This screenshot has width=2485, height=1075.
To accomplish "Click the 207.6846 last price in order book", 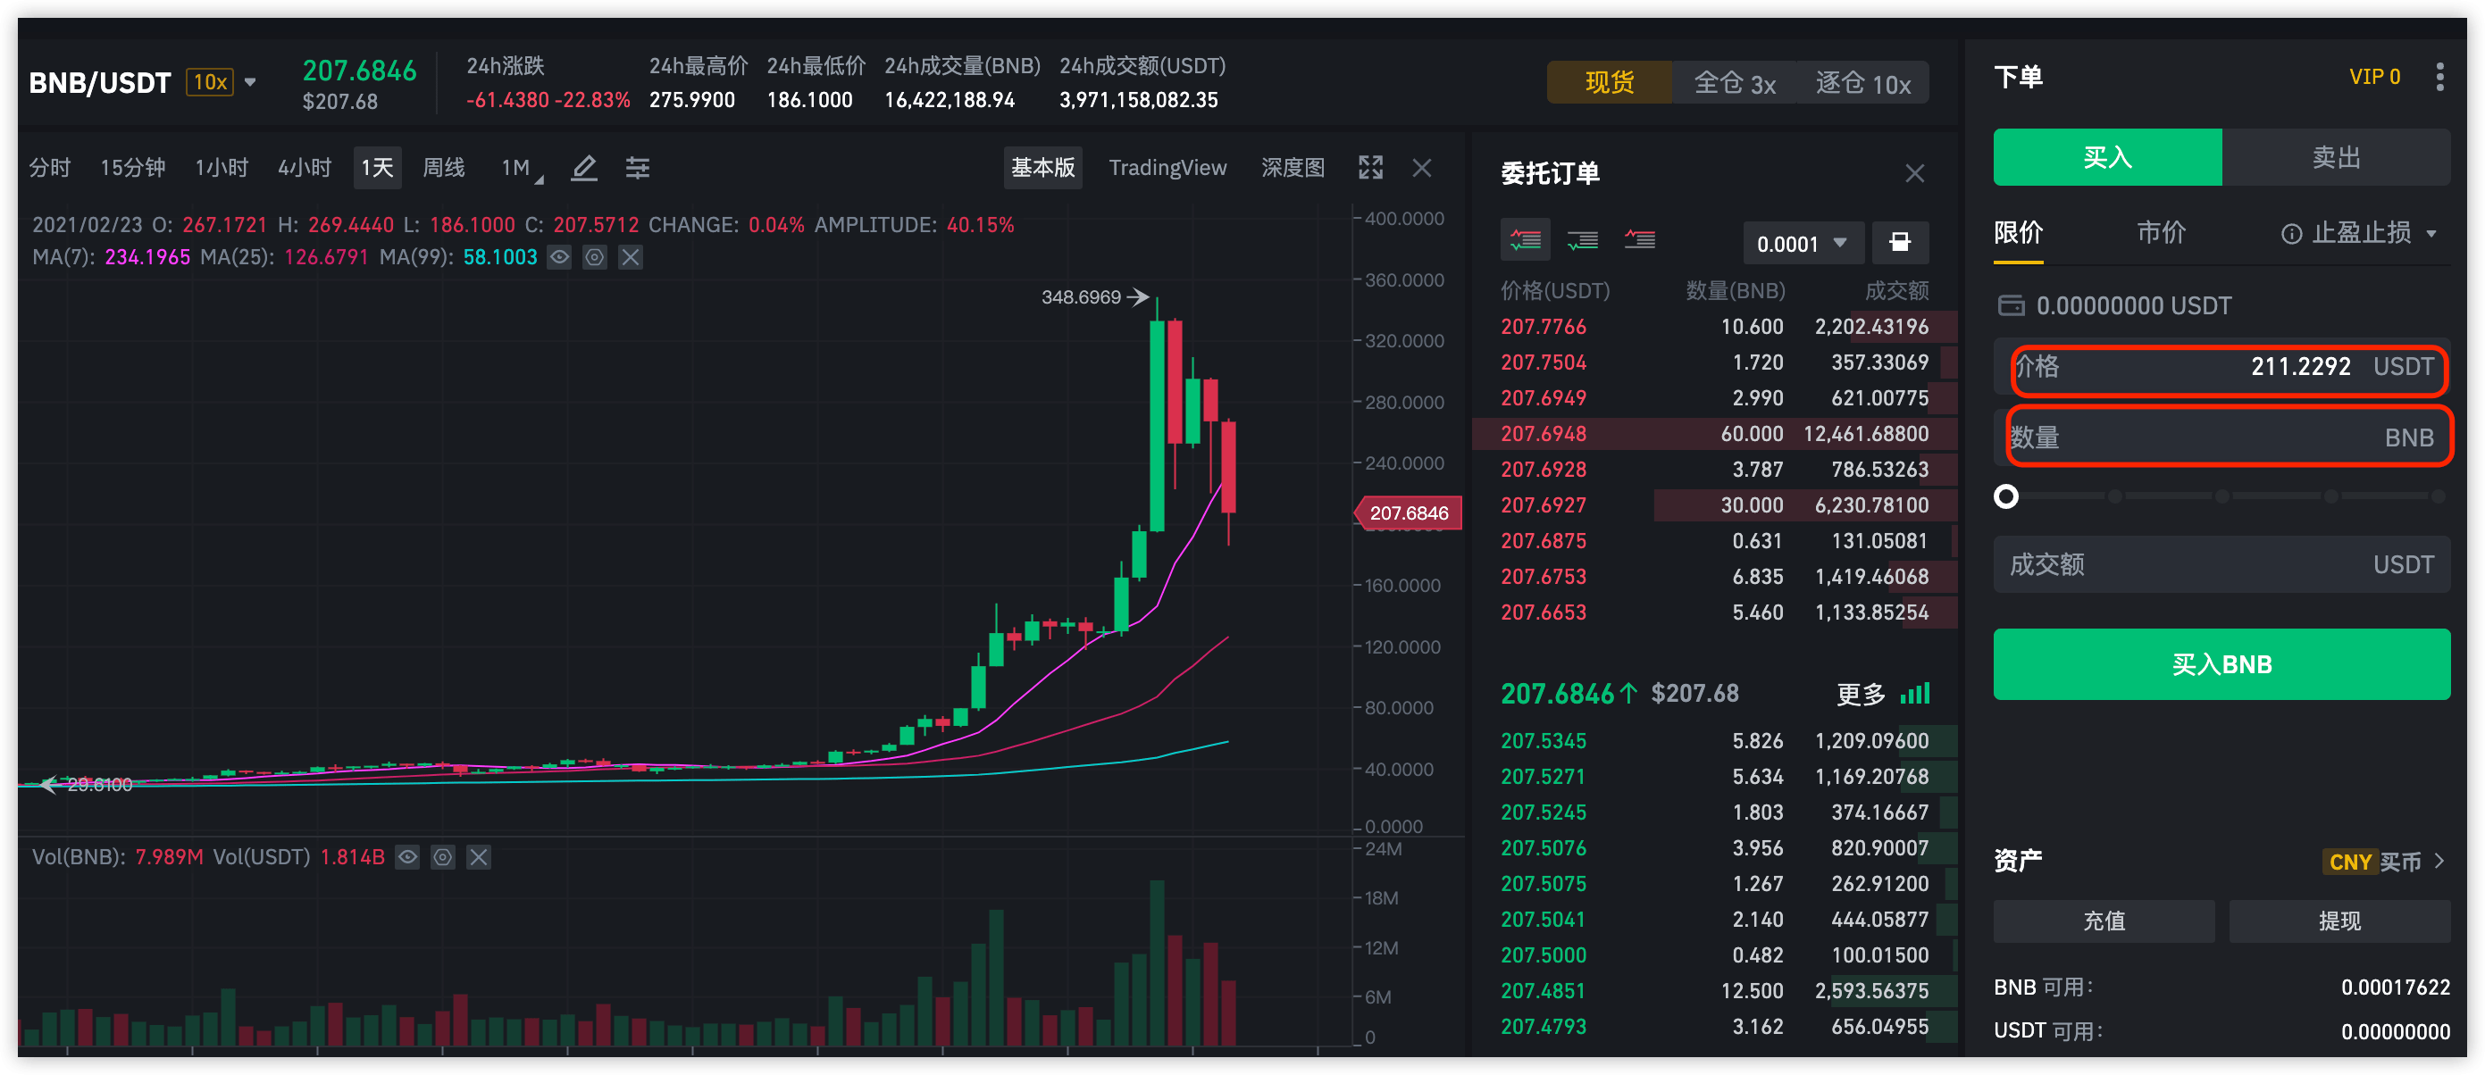I will pyautogui.click(x=1557, y=694).
